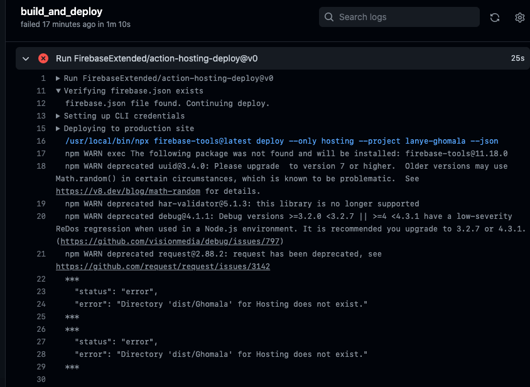The image size is (530, 387).
Task: Open the request deprecation issue link
Action: point(163,266)
